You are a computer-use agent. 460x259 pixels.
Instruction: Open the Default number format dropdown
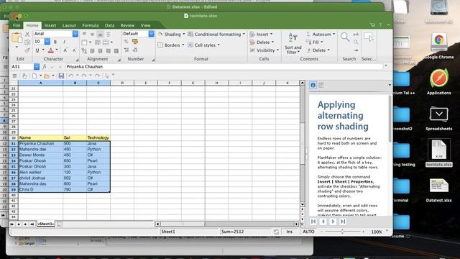(x=152, y=34)
